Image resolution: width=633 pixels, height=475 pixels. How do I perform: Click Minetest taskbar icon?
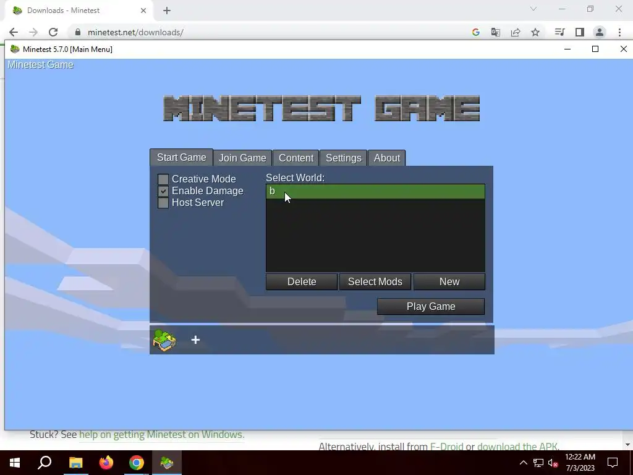click(x=167, y=463)
